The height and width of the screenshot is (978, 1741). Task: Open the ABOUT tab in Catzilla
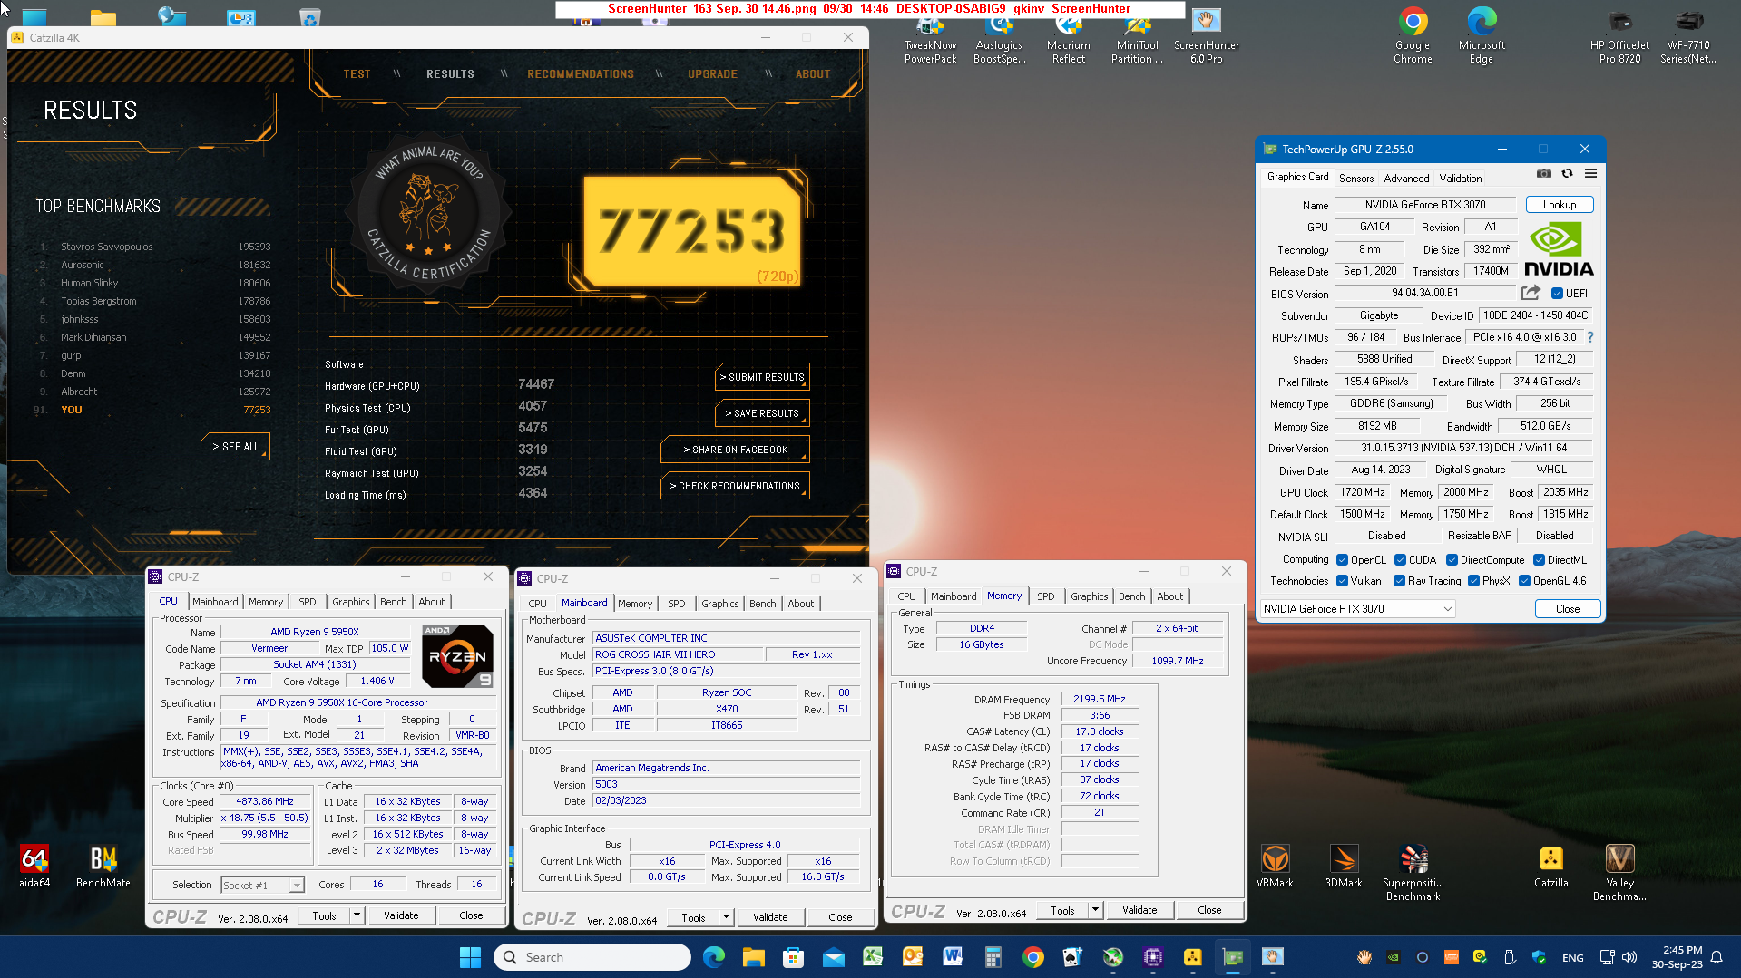(813, 74)
